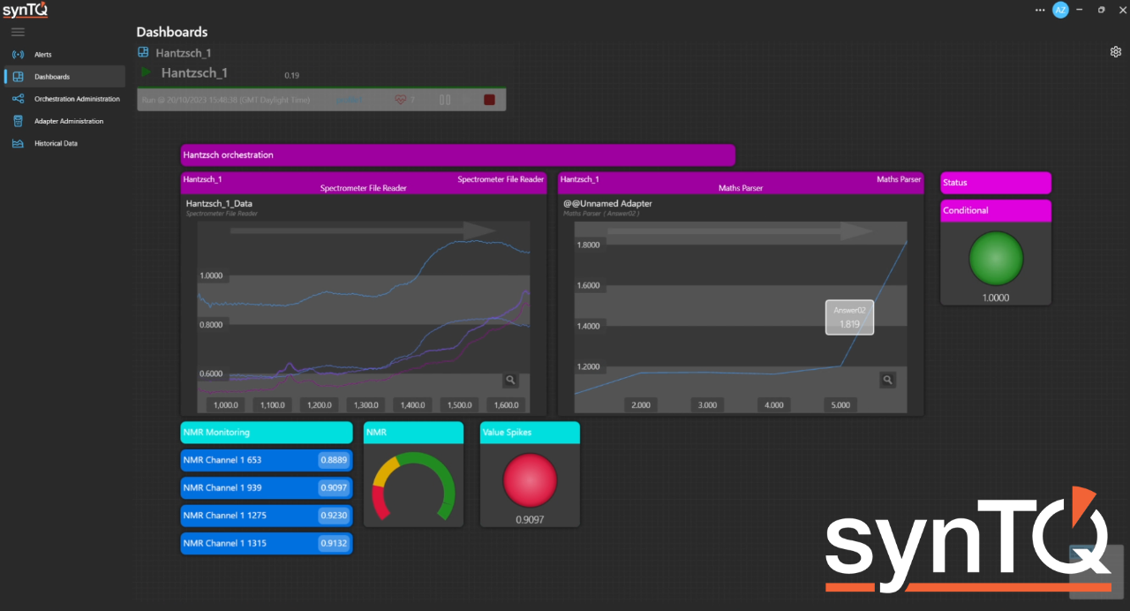
Task: Click the AZ user avatar
Action: (x=1060, y=10)
